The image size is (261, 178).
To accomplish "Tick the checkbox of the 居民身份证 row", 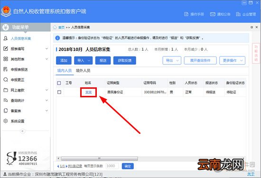I will (x=59, y=92).
